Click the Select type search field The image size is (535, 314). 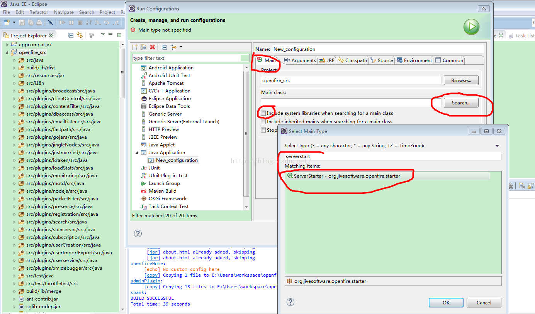[393, 156]
